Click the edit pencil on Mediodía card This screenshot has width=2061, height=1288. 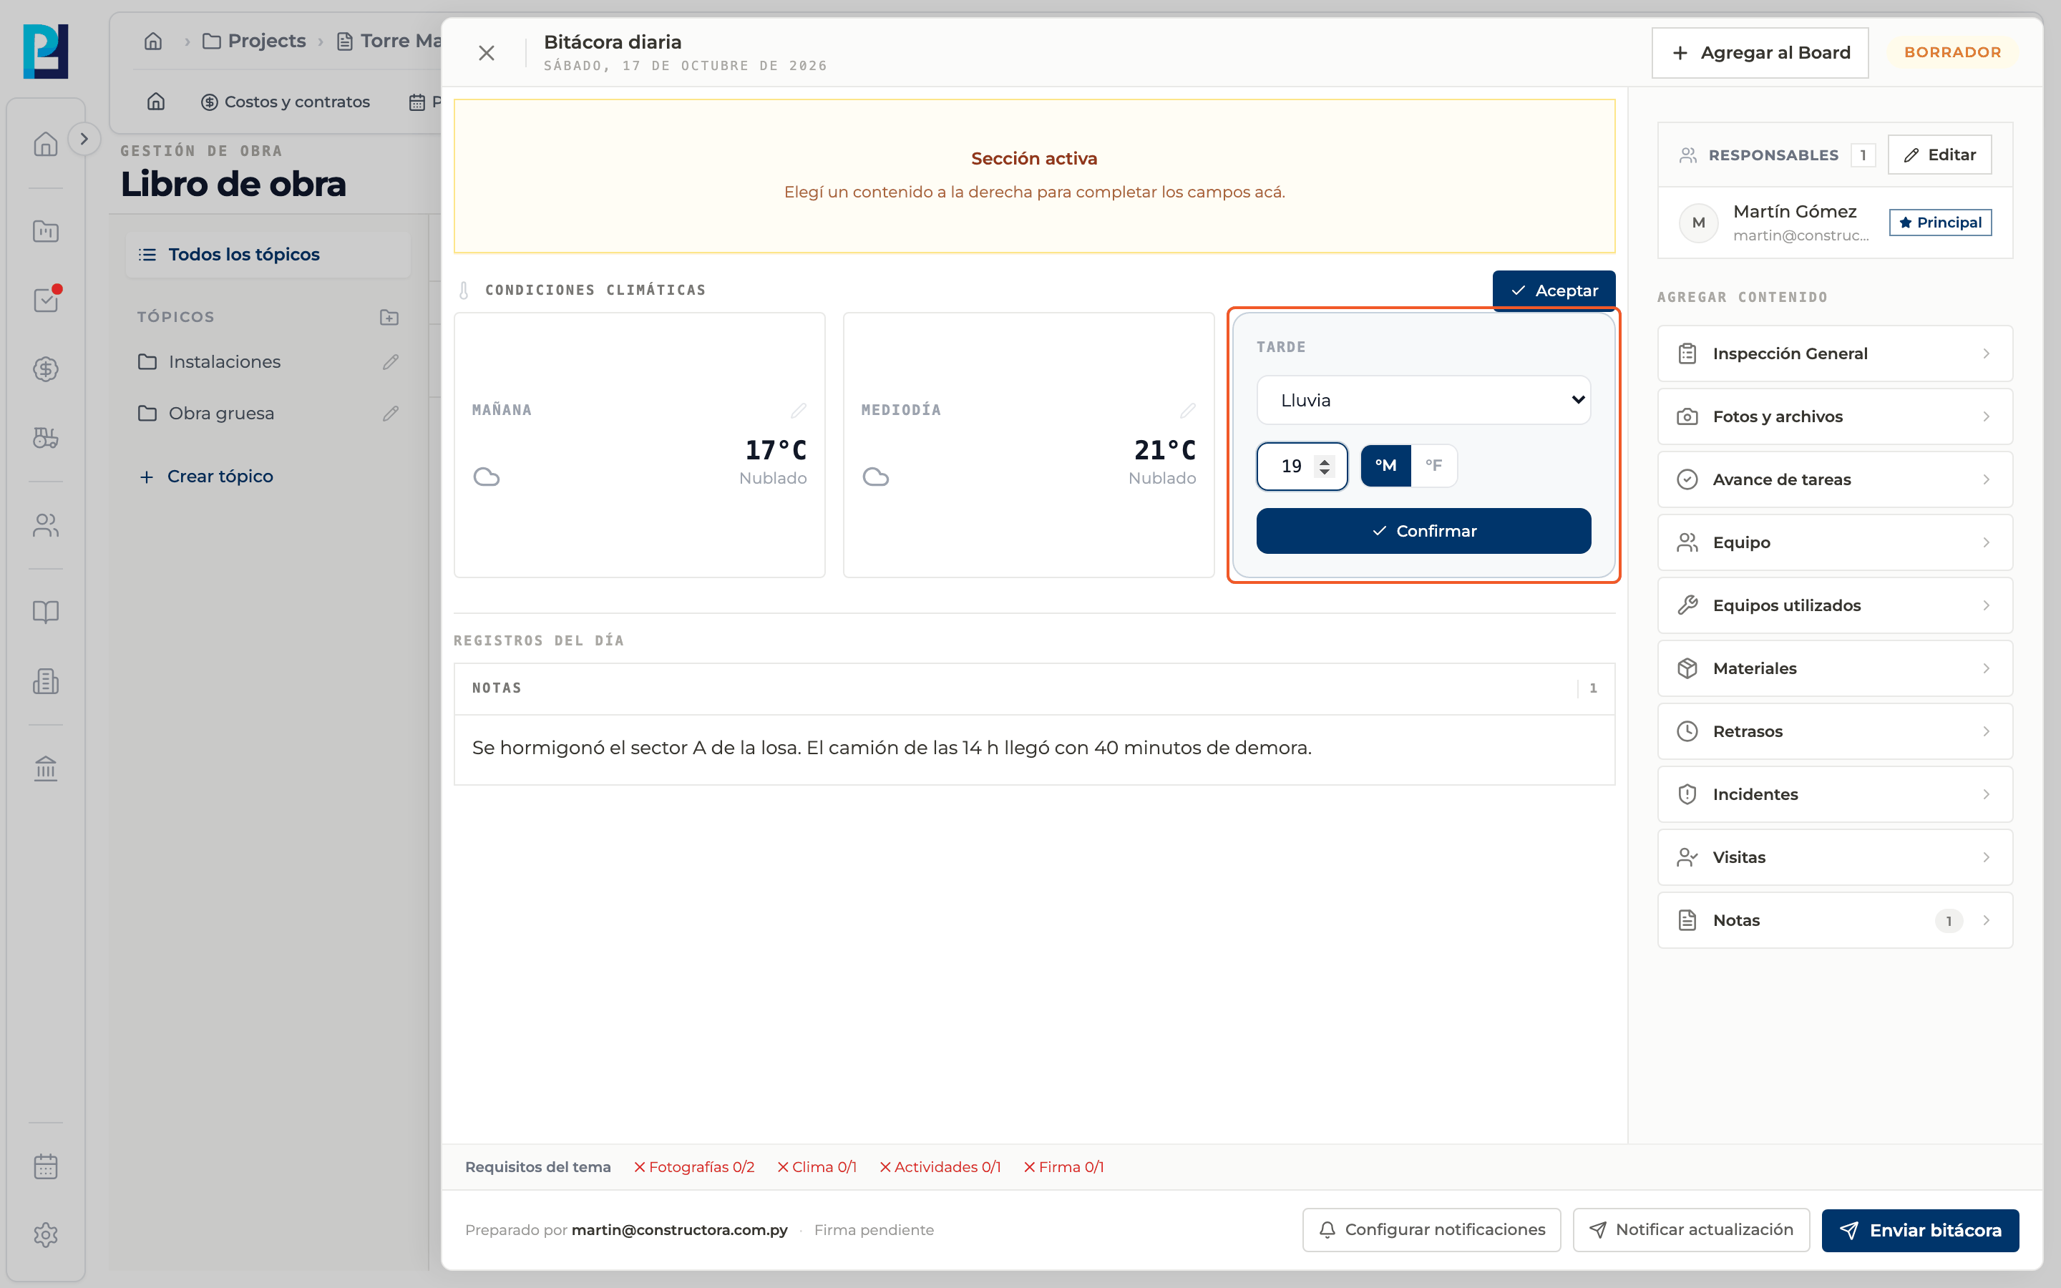click(1187, 411)
